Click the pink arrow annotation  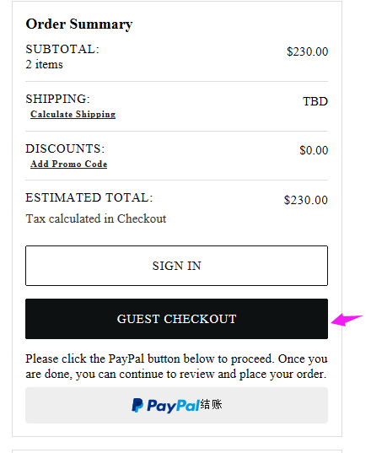[347, 320]
